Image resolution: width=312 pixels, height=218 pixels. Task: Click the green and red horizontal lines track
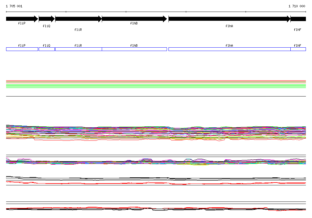[156, 84]
